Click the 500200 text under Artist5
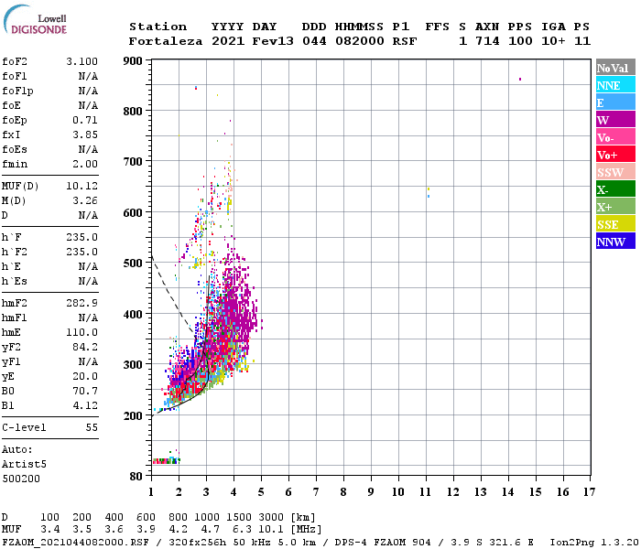The height and width of the screenshot is (549, 641). (x=21, y=479)
